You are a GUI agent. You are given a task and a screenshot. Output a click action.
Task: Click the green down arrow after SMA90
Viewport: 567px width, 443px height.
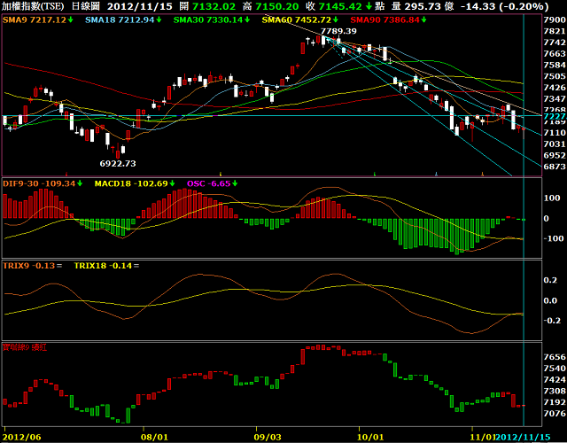423,19
